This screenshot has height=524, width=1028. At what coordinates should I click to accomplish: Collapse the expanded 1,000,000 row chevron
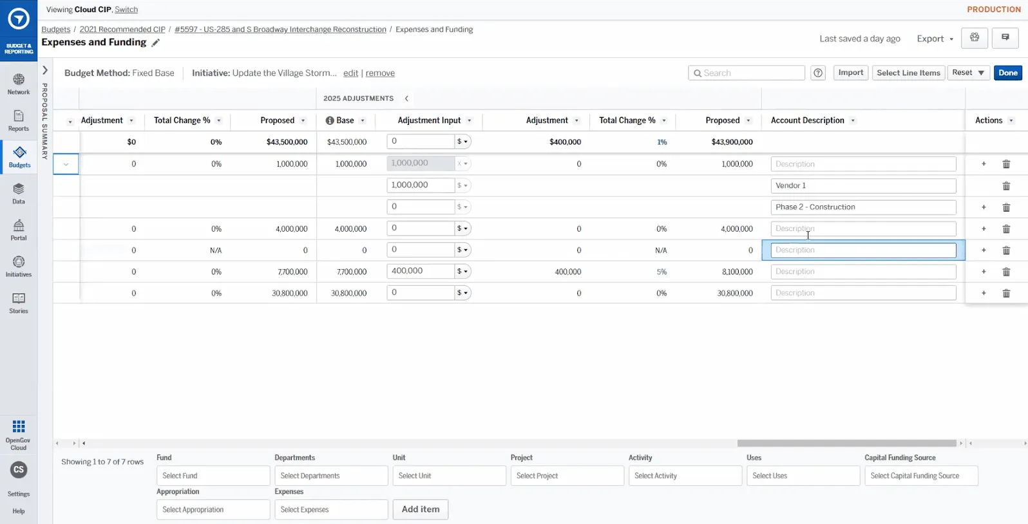66,164
